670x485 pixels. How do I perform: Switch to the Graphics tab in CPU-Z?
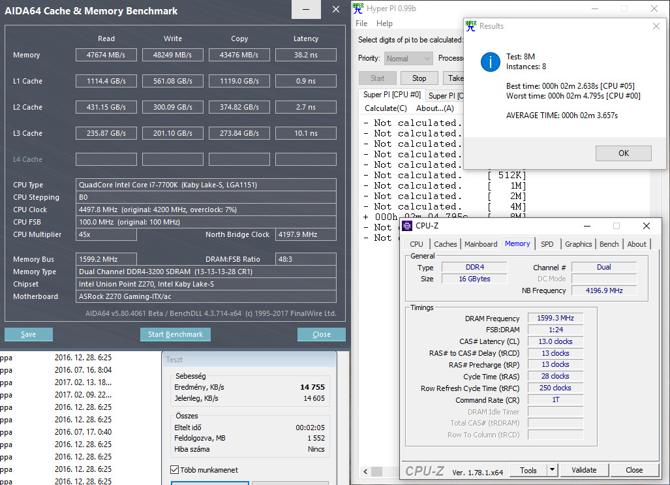578,243
